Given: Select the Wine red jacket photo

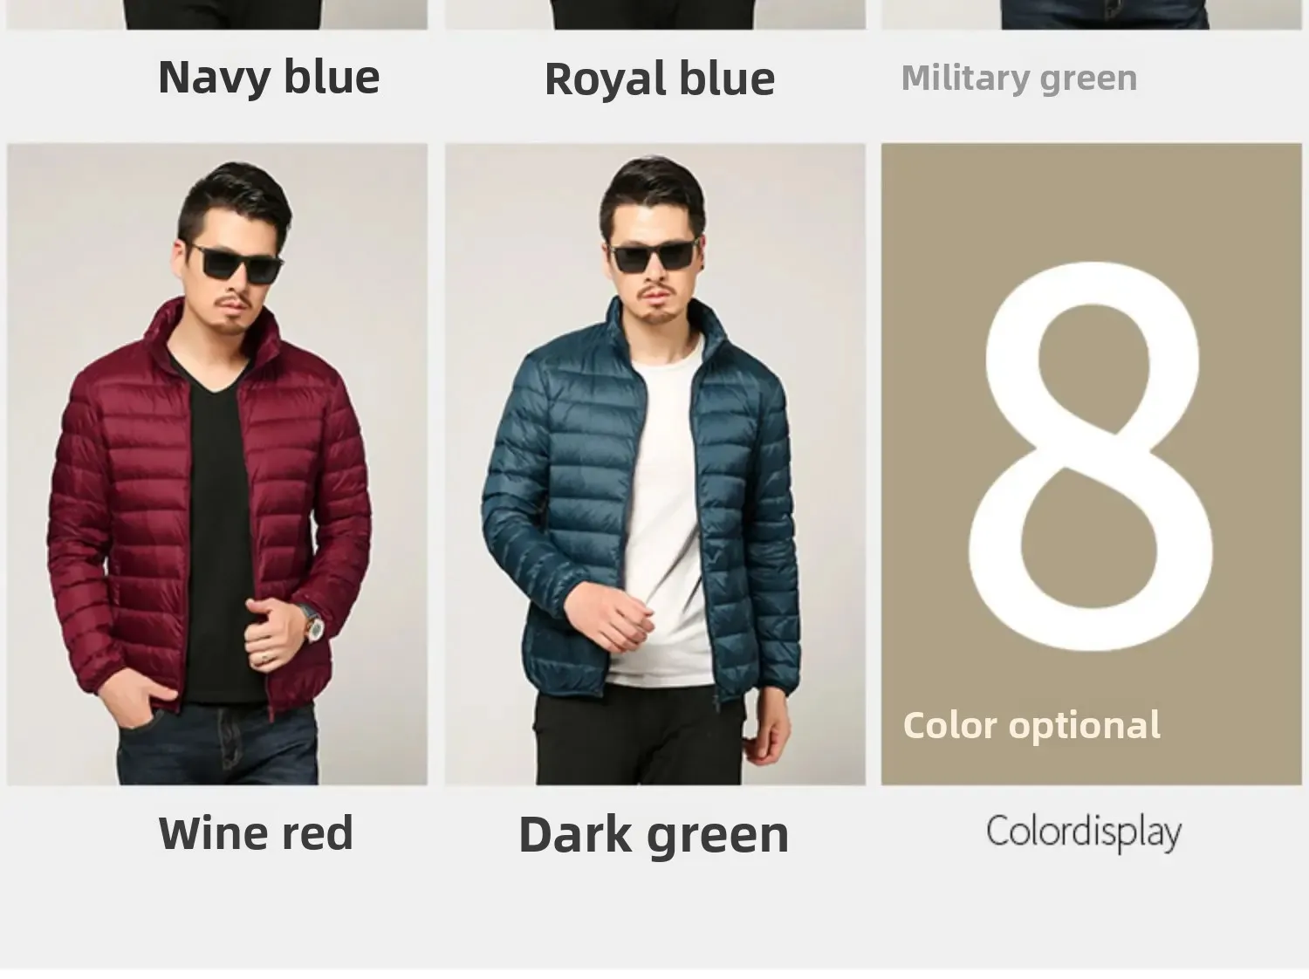Looking at the screenshot, I should click(217, 464).
